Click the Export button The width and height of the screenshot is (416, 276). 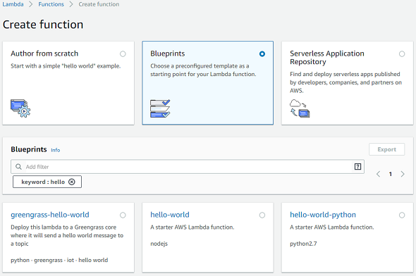point(387,149)
